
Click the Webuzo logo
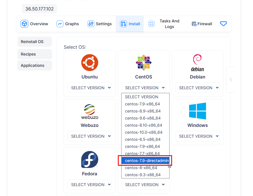pos(90,112)
